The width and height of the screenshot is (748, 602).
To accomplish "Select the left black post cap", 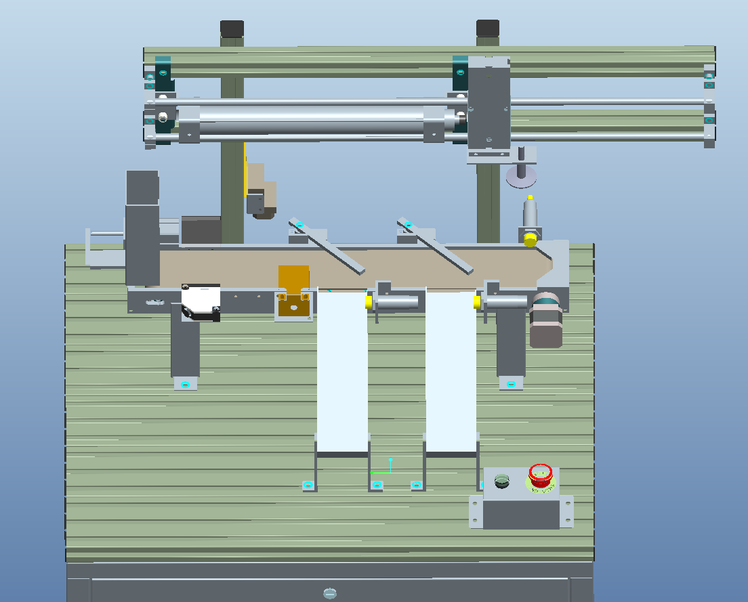I will [x=232, y=28].
